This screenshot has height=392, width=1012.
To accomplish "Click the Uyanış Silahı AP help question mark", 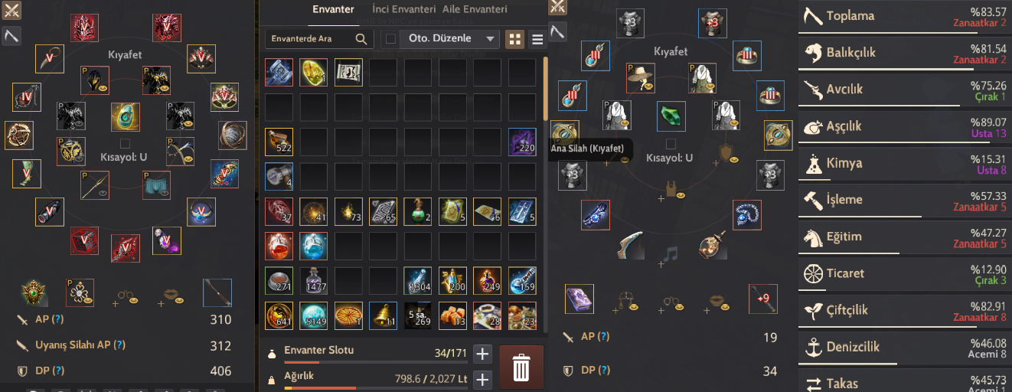I will point(119,345).
